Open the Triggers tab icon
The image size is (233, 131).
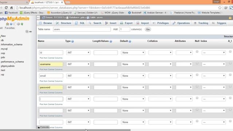[213, 23]
